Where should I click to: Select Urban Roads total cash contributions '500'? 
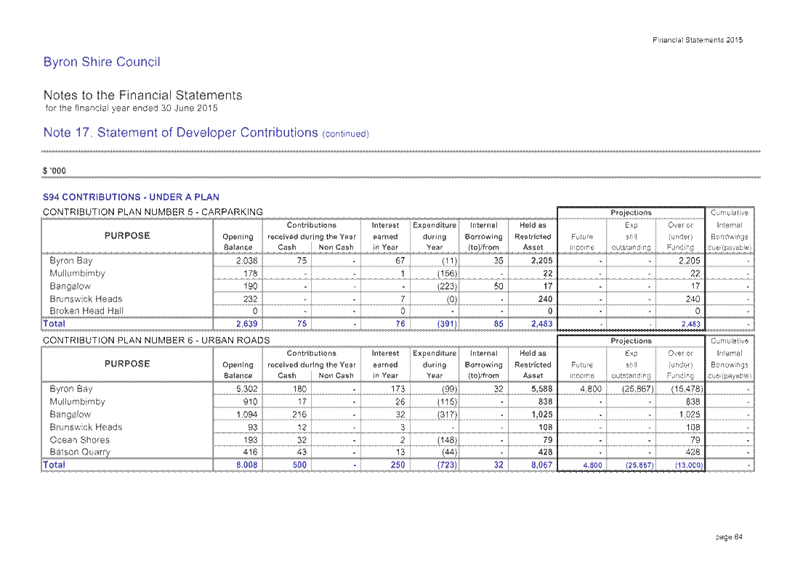[x=299, y=465]
